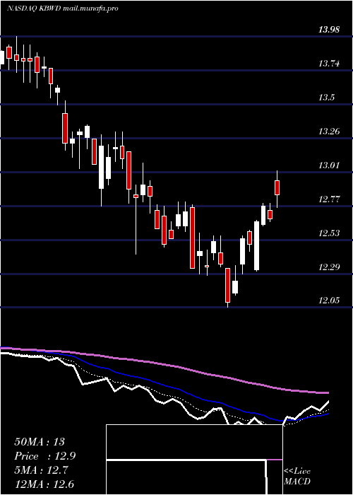Screen dimensions: 353x495
Task: Select the 12.05 price axis label
Action: pyautogui.click(x=329, y=301)
